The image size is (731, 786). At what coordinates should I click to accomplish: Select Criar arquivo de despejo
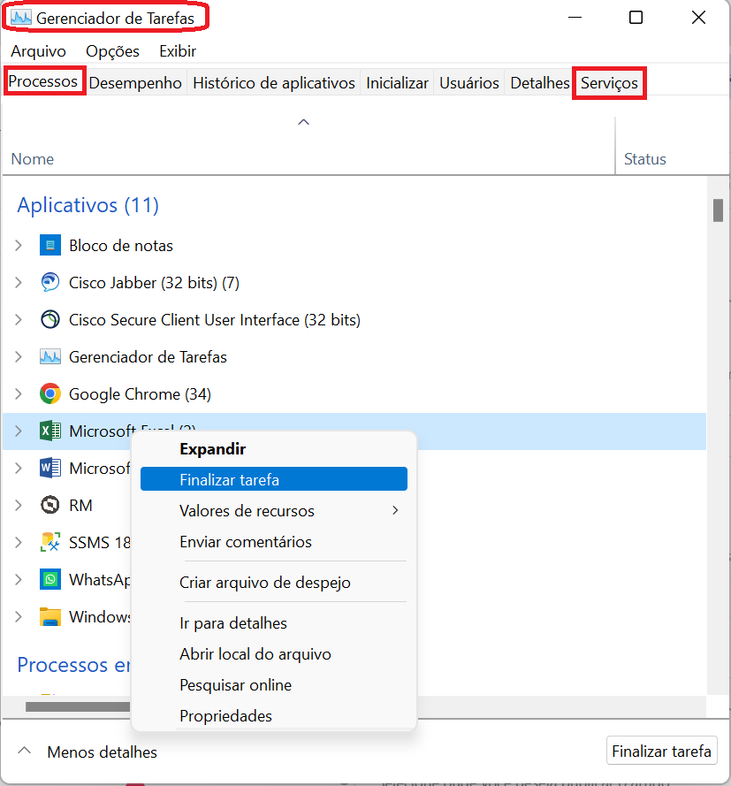[273, 583]
